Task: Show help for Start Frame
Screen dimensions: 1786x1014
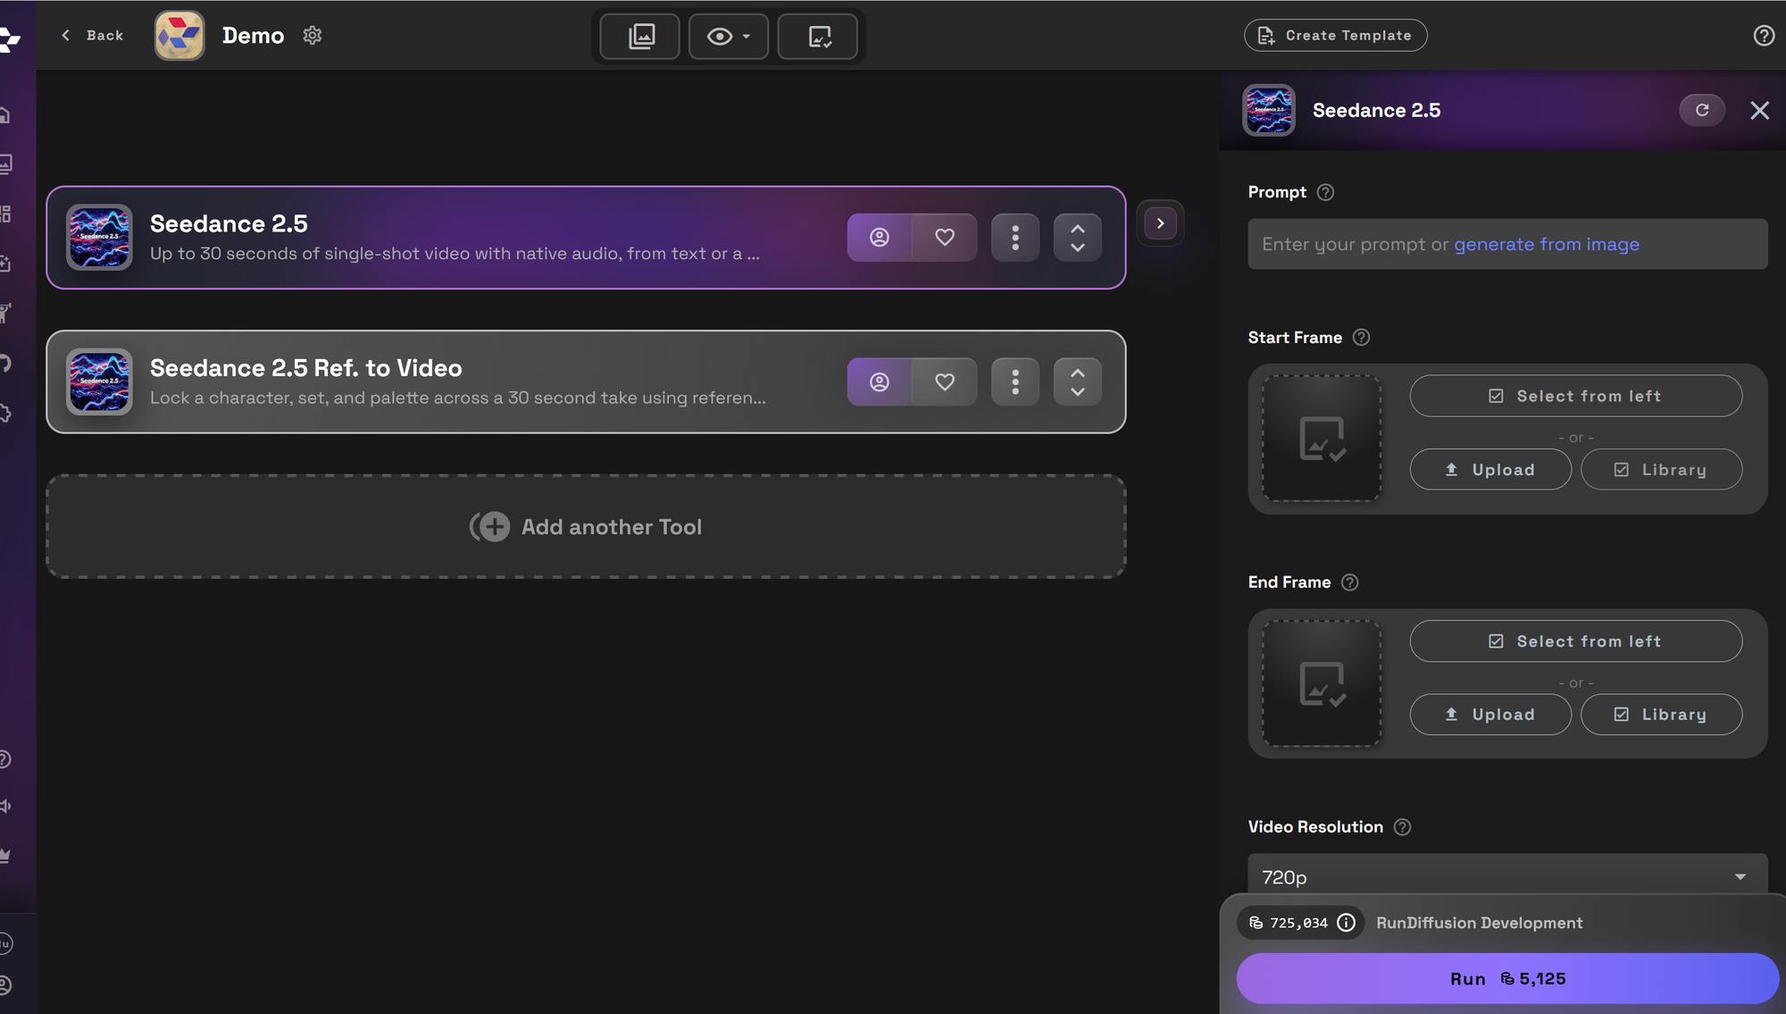Action: [1361, 338]
